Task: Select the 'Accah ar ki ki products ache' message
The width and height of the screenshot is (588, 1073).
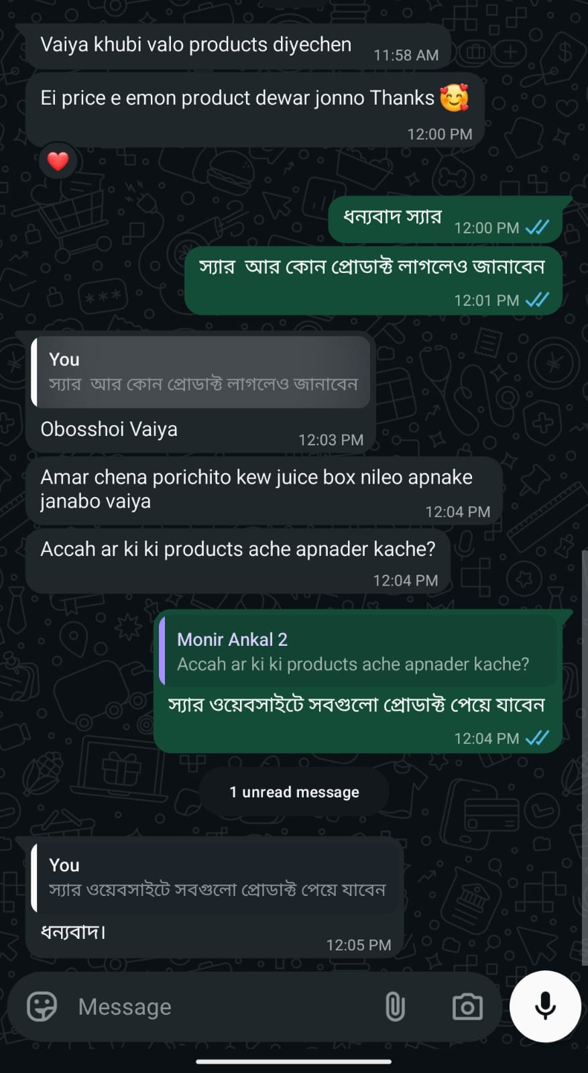Action: pos(238,549)
